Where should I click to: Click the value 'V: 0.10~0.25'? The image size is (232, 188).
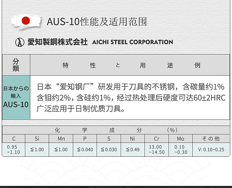point(211,150)
